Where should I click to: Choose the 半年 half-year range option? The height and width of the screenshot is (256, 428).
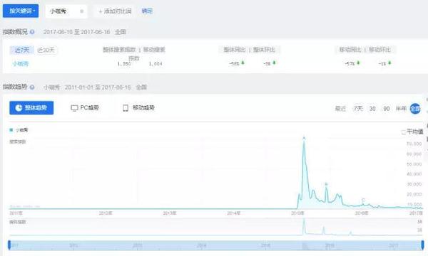(401, 109)
